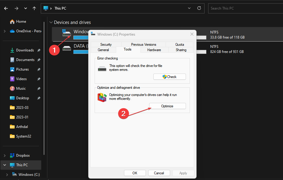Unpin Downloads using its pin icon
This screenshot has width=283, height=180.
tap(39, 50)
